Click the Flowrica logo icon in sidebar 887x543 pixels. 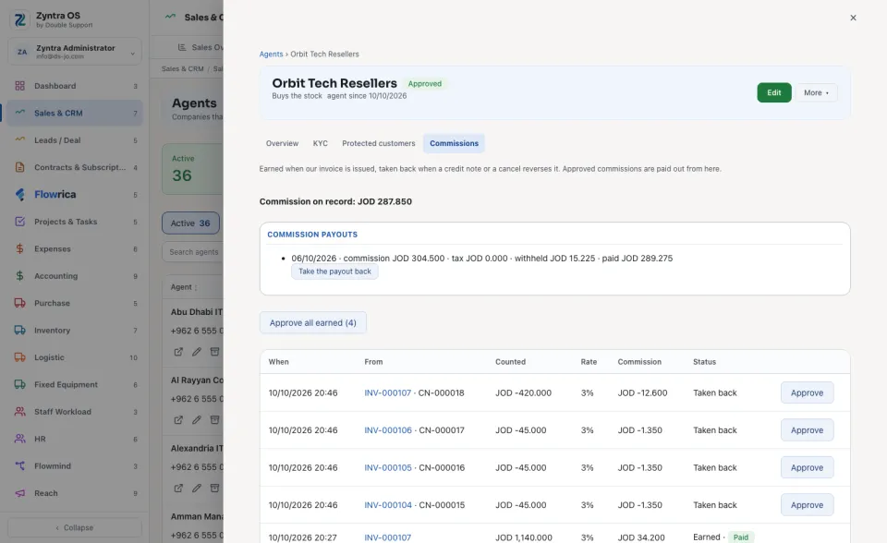click(19, 195)
